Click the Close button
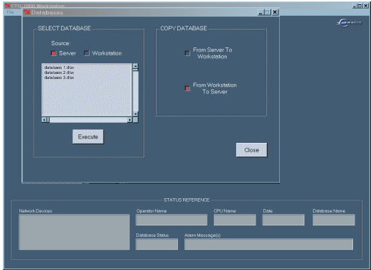371x270 pixels. [x=252, y=150]
